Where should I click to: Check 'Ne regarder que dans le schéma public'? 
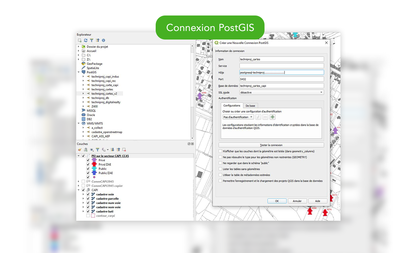[x=220, y=163]
